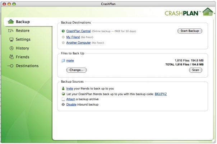Switch to the History tab
Screen dimensions: 217x144
coord(22,48)
